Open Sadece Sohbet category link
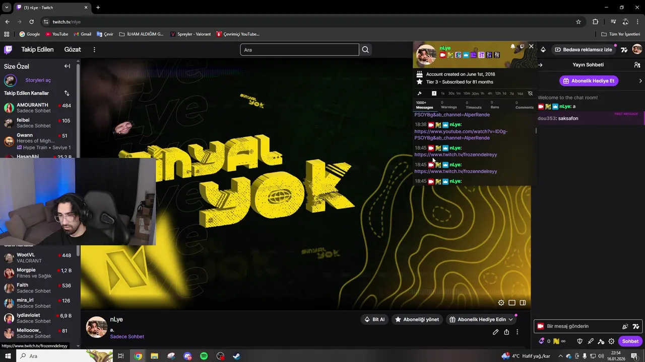The image size is (645, 362). tap(127, 336)
